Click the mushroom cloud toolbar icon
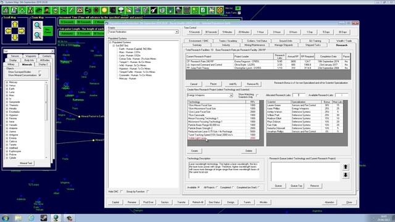 coord(121,10)
